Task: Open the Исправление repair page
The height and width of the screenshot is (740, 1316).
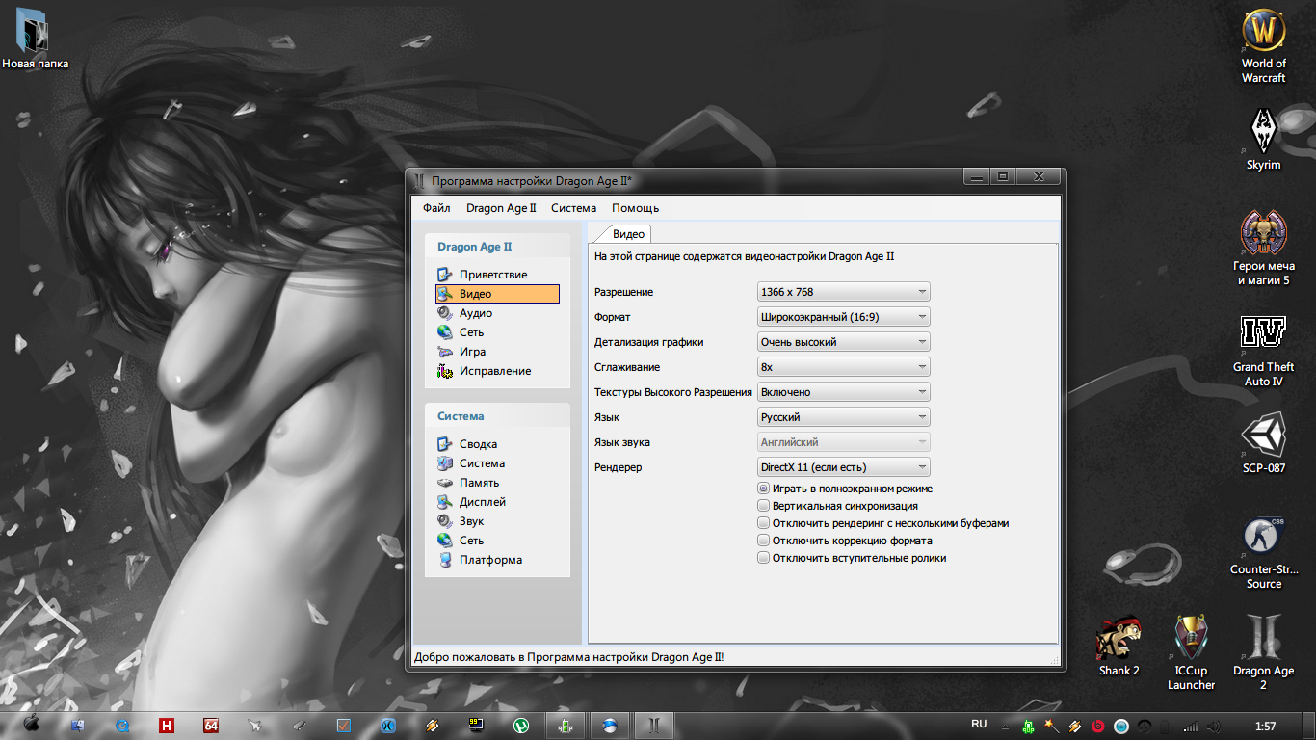Action: [496, 371]
